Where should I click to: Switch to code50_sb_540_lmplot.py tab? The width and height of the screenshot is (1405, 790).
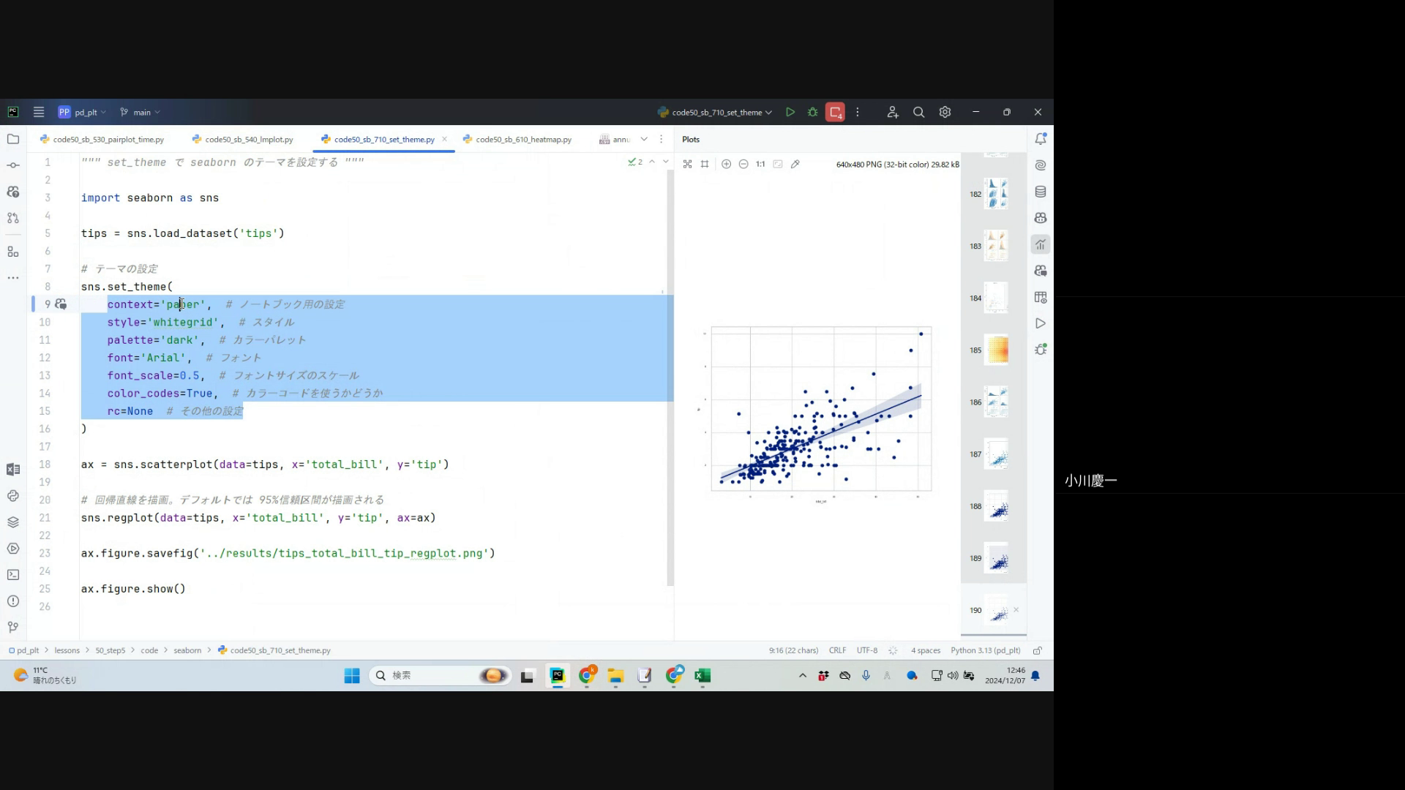248,139
